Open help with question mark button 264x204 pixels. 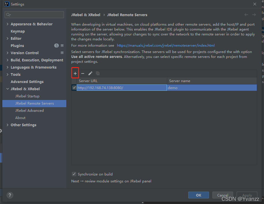pos(10,195)
